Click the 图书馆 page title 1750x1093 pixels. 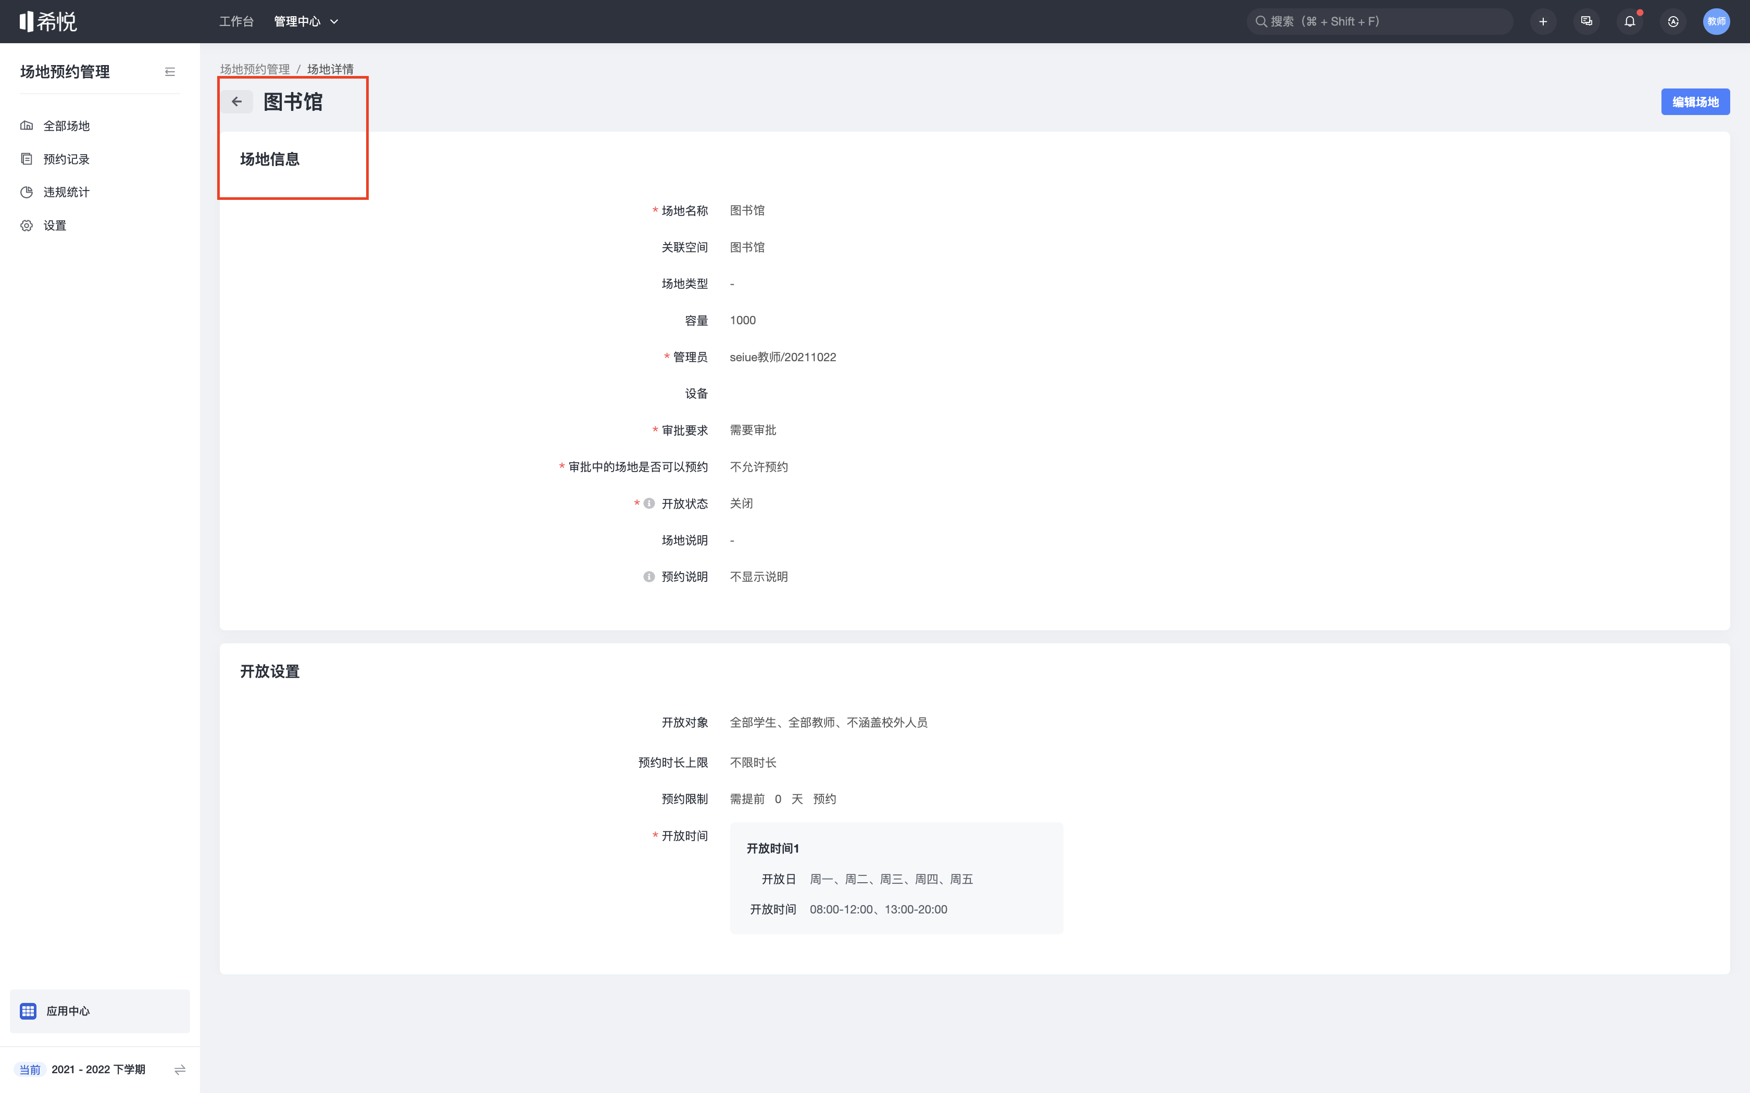(293, 102)
